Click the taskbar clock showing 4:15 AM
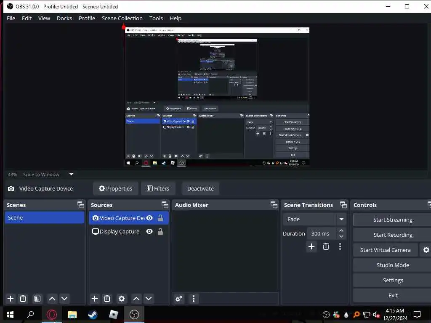 (x=395, y=315)
